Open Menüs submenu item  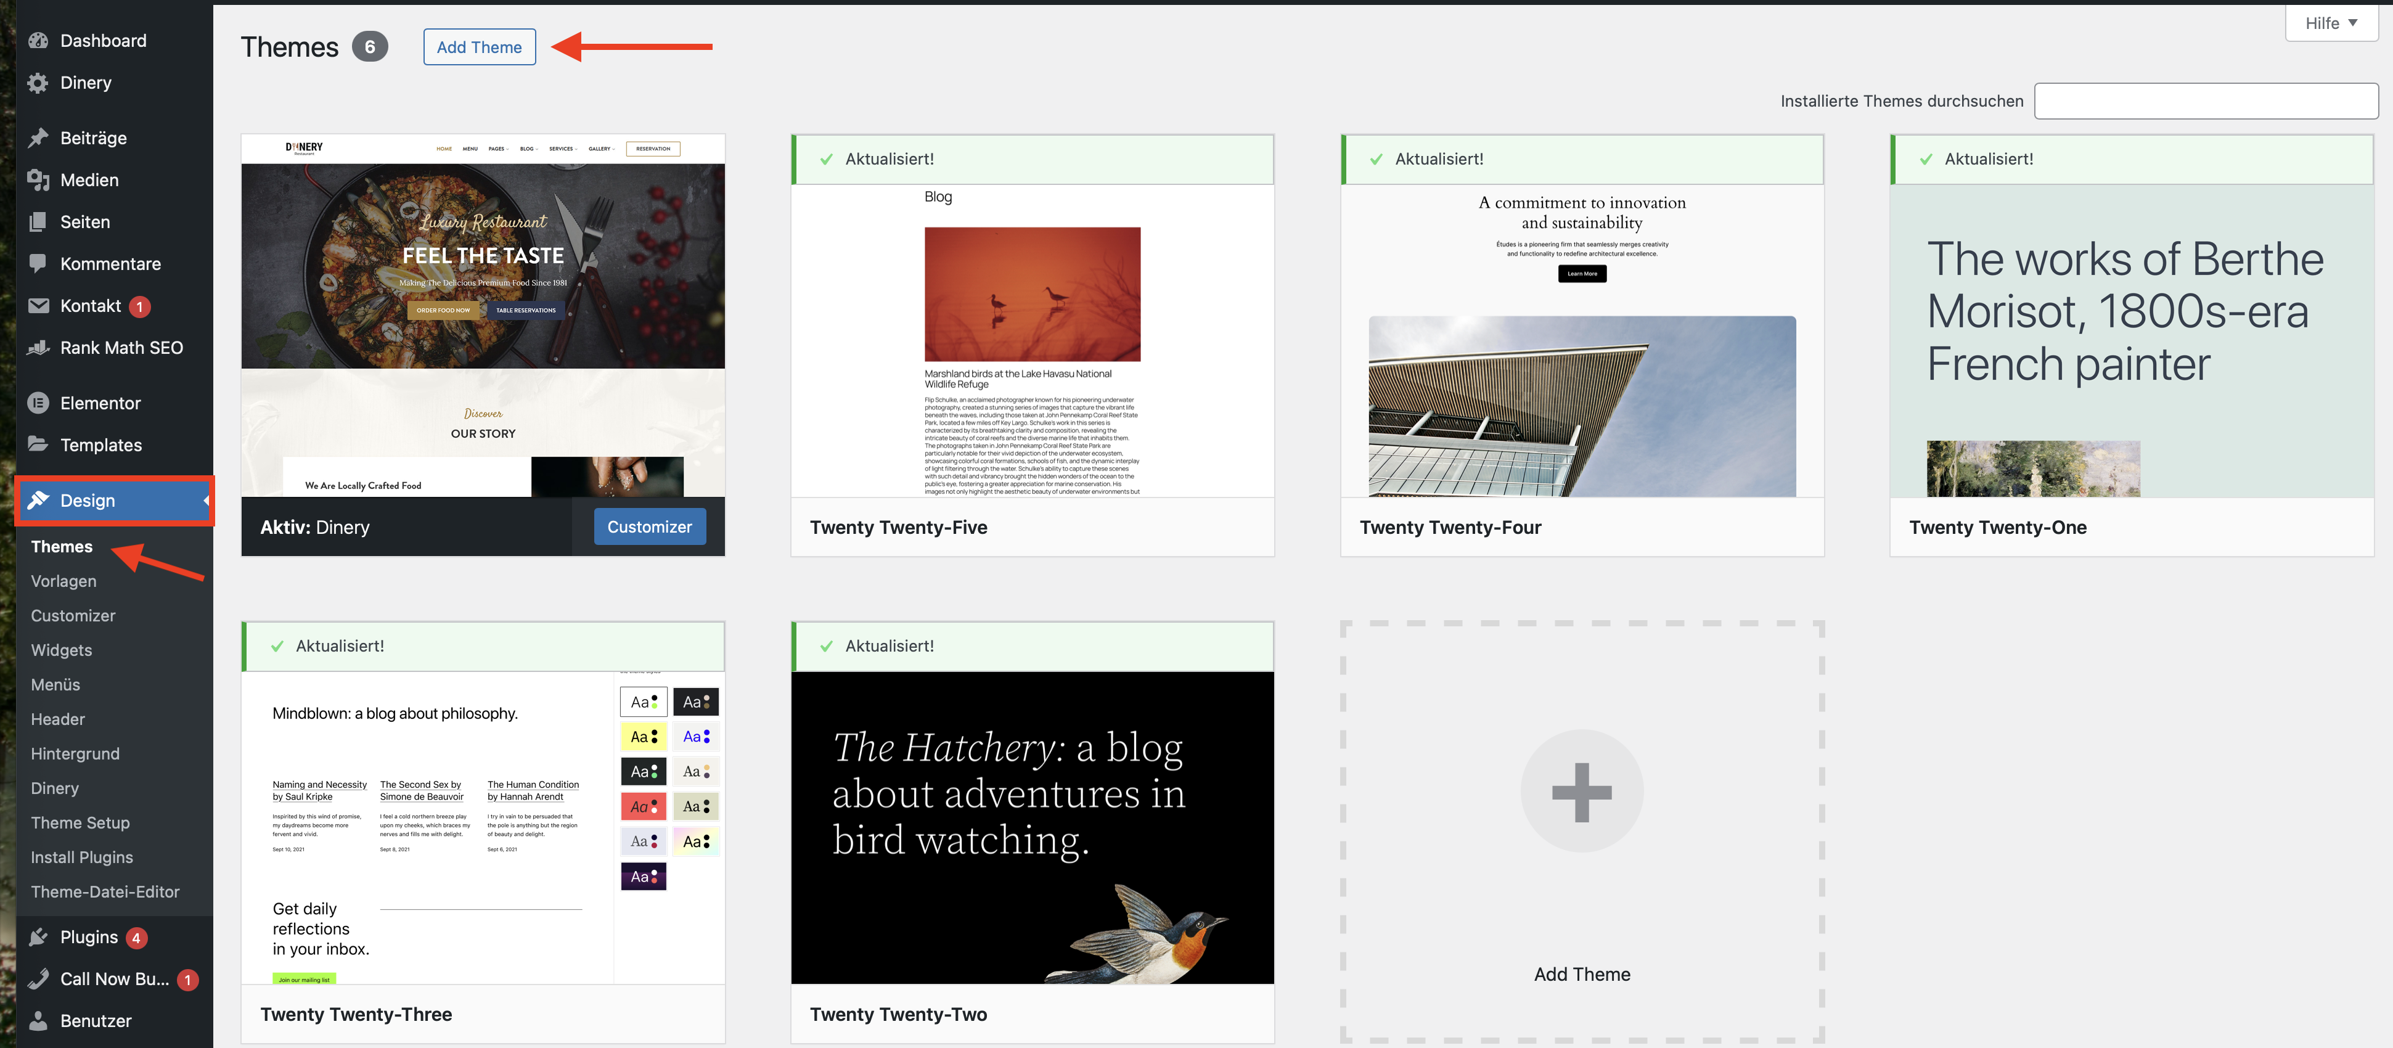pos(55,685)
